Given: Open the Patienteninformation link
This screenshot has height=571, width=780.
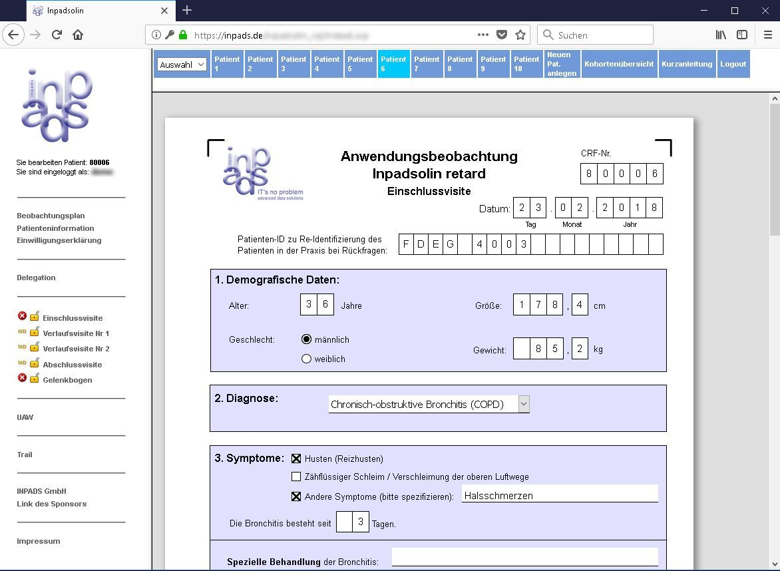Looking at the screenshot, I should pos(55,228).
